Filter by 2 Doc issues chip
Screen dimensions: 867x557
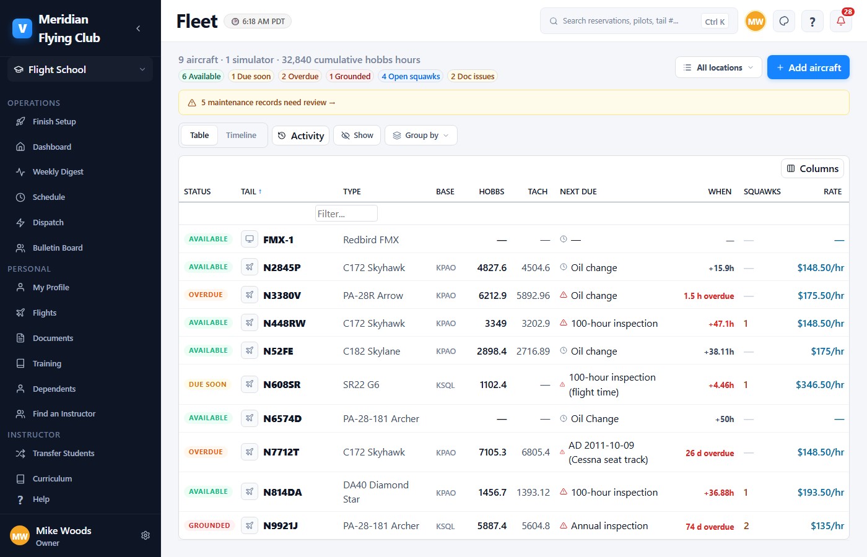pyautogui.click(x=473, y=77)
